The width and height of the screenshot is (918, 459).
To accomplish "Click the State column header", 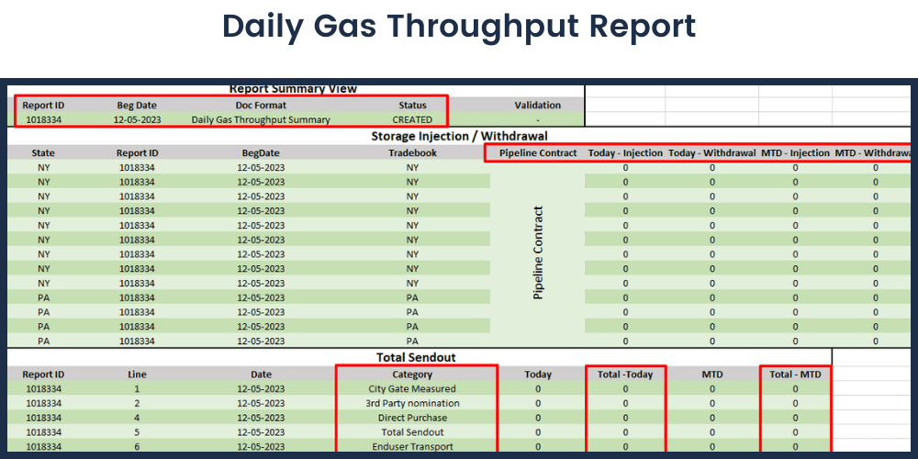I will click(43, 153).
